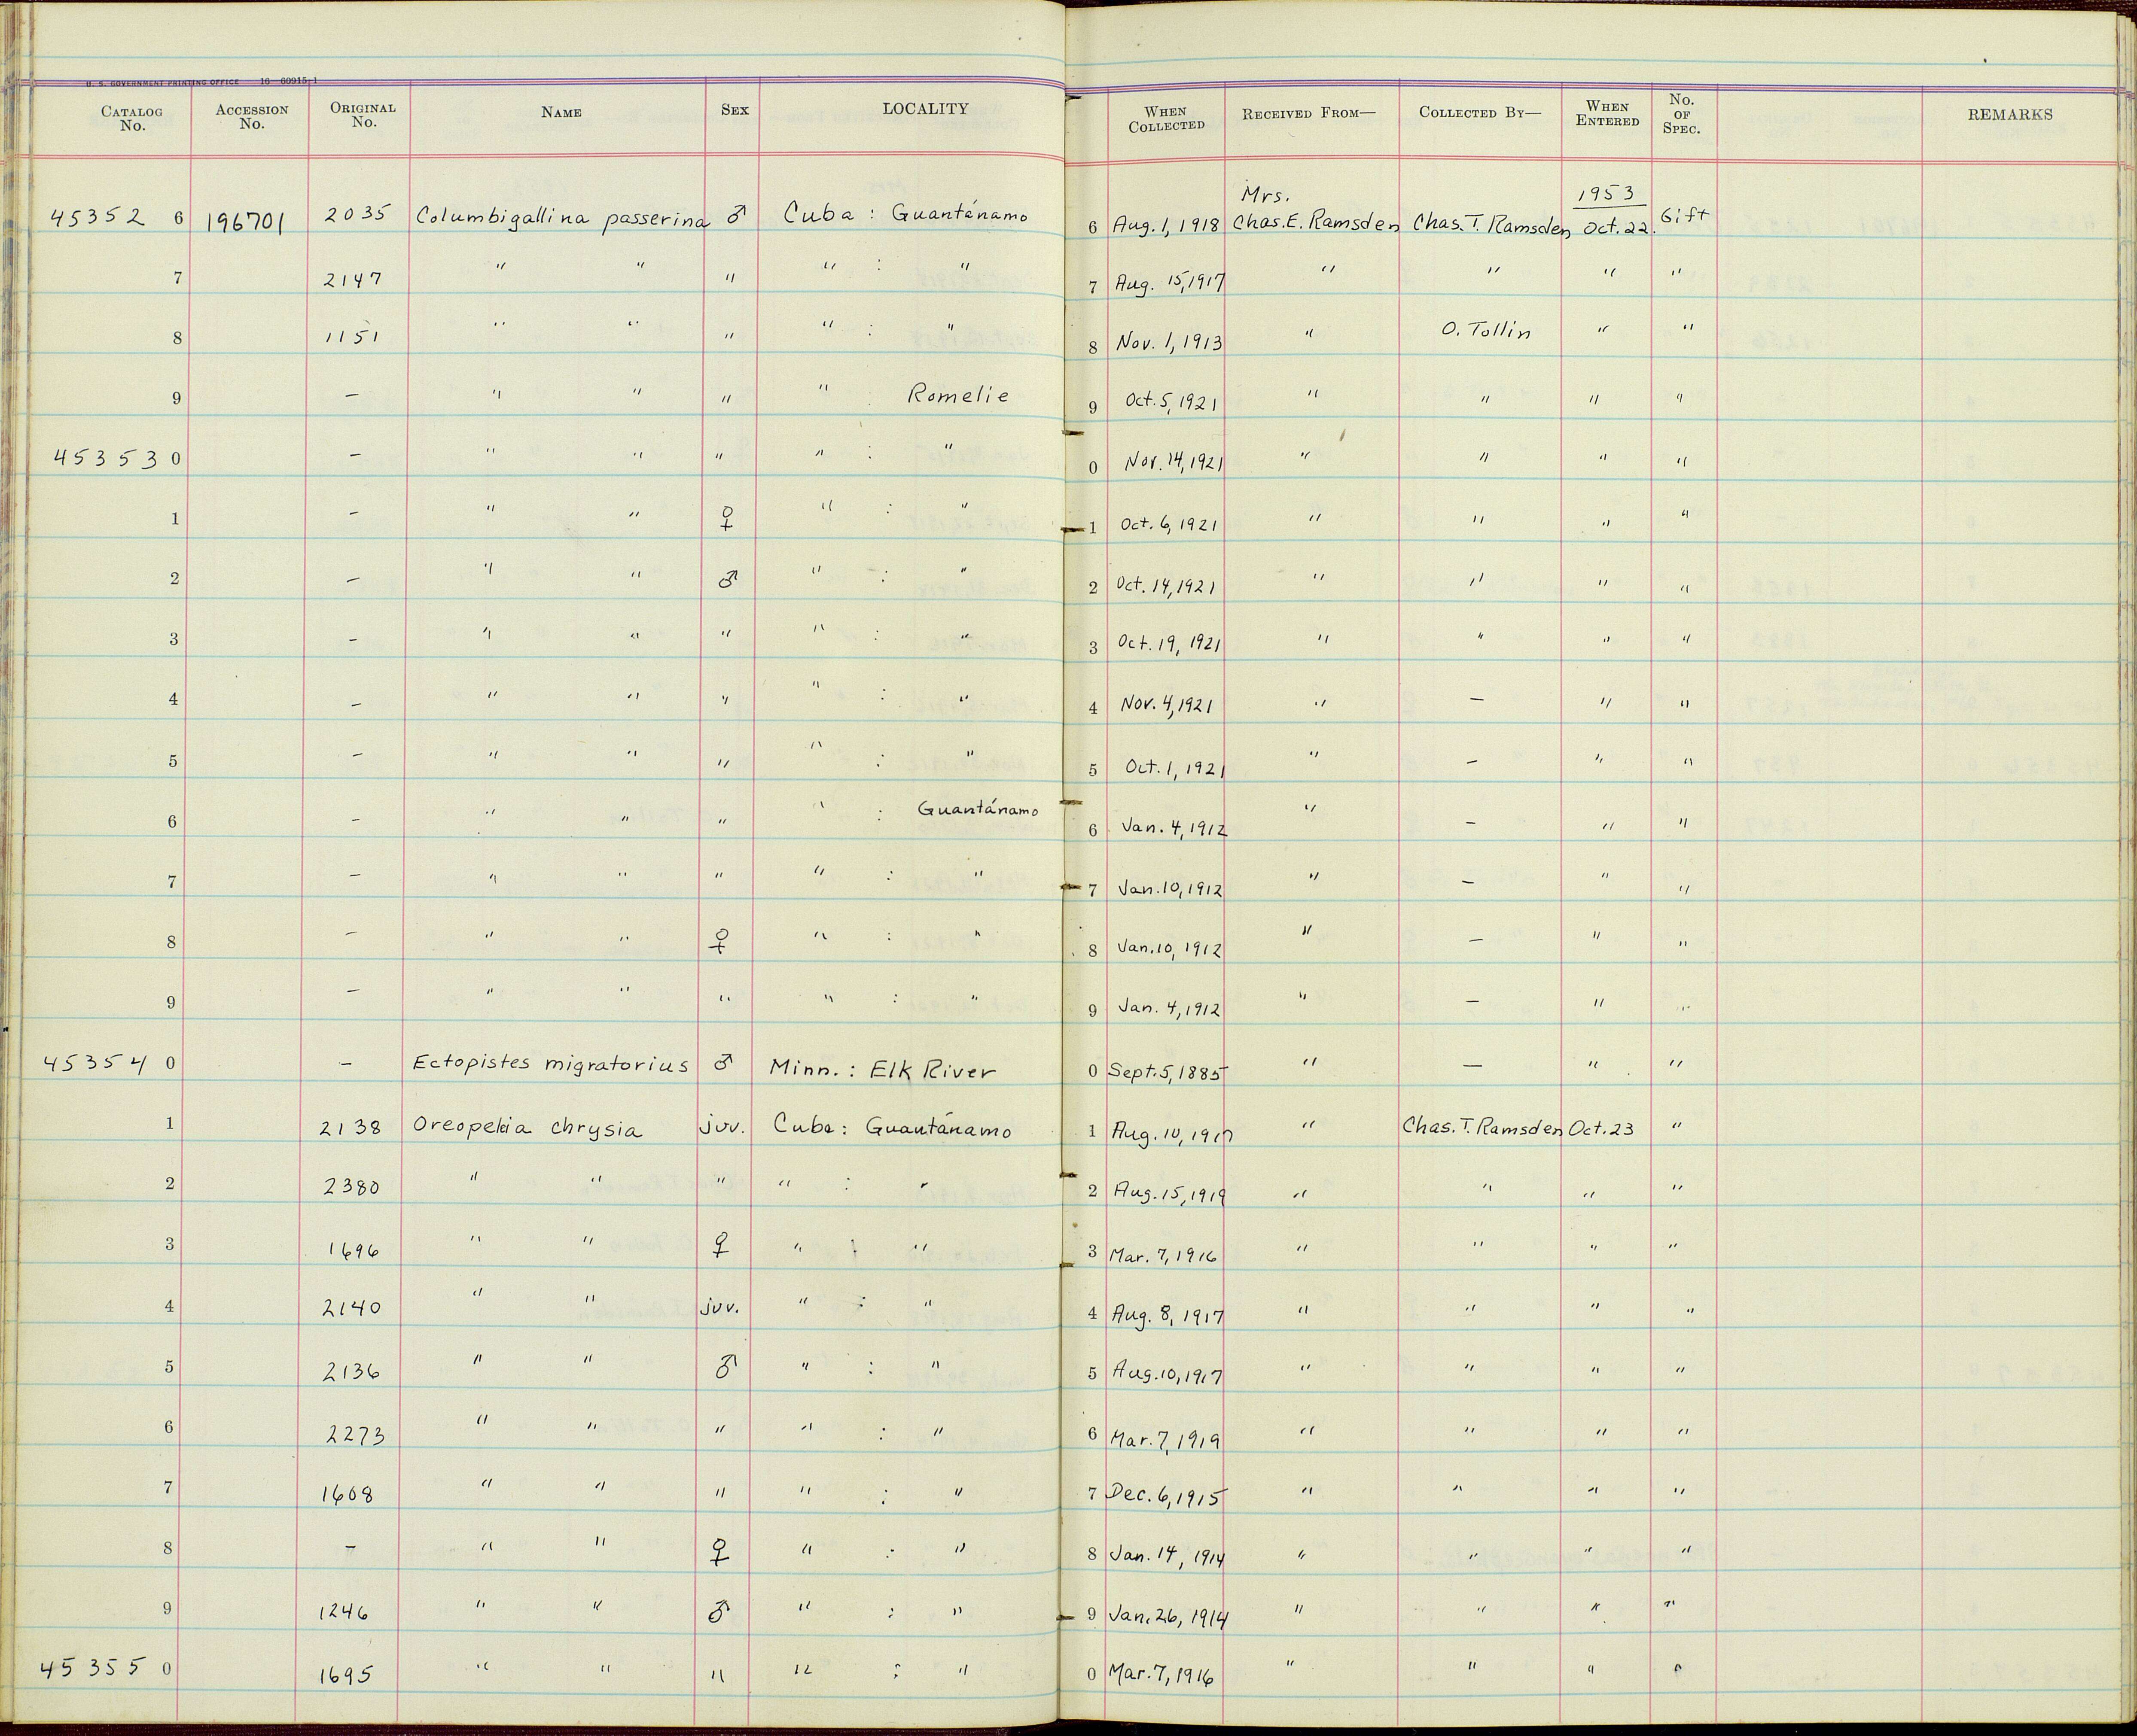
Task: Click the name 'Oreopeleia chrysia'
Action: click(526, 1128)
